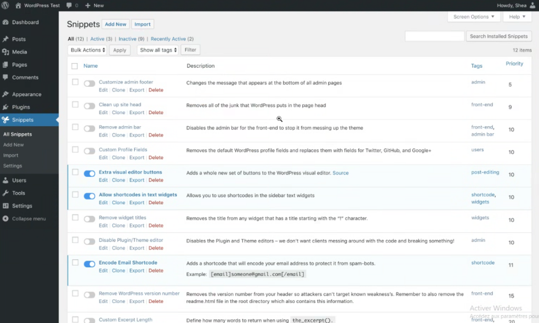
Task: Open the Media library icon
Action: point(5,52)
